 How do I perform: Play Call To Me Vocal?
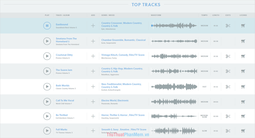[x=47, y=102]
